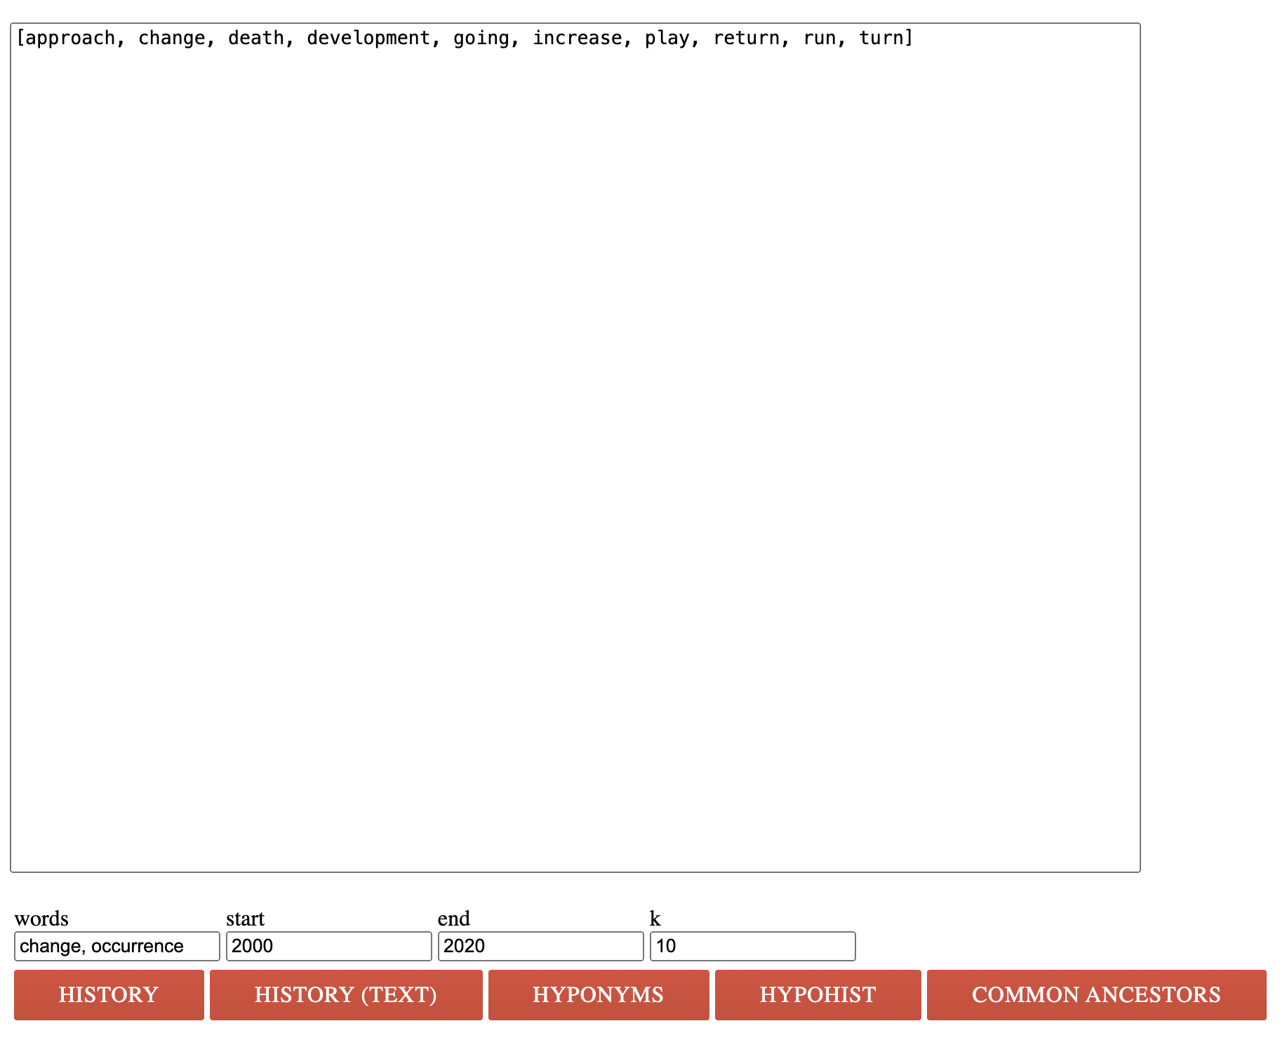Click the word 'return' in the output

pos(747,38)
